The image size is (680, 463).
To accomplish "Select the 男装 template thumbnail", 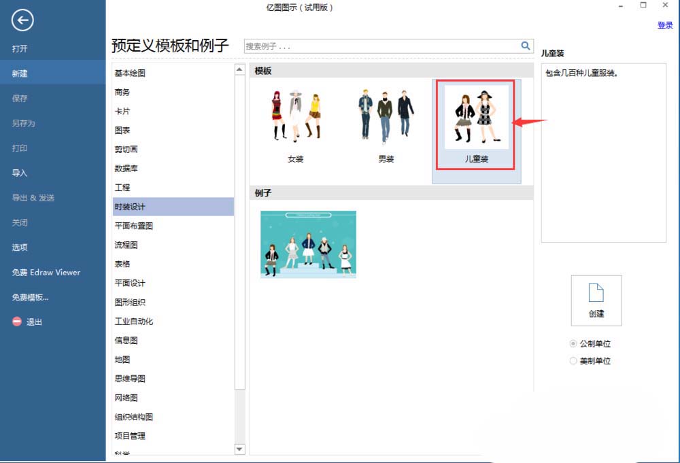I will [385, 116].
